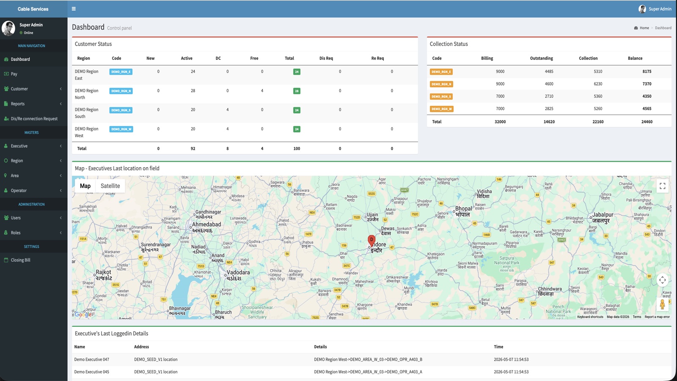The width and height of the screenshot is (677, 381).
Task: Open the Pay menu item
Action: tap(33, 74)
